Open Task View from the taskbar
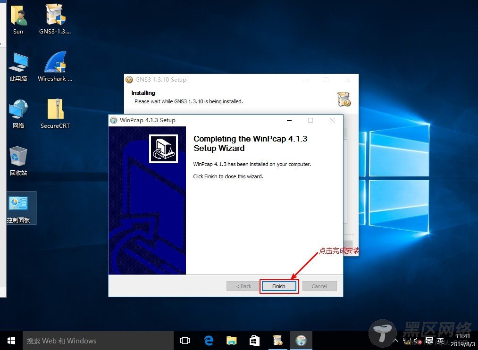This screenshot has width=478, height=350. click(x=185, y=341)
